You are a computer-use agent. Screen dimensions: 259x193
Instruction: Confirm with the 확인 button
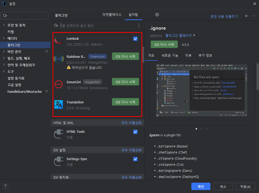point(201,186)
